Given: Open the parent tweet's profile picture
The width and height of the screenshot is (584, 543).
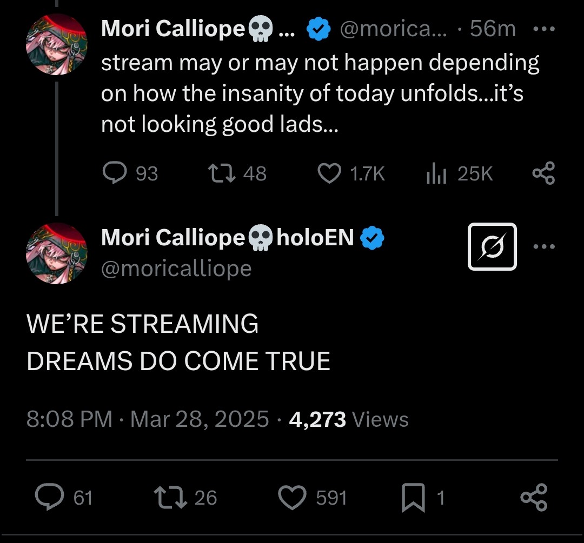Looking at the screenshot, I should [56, 44].
